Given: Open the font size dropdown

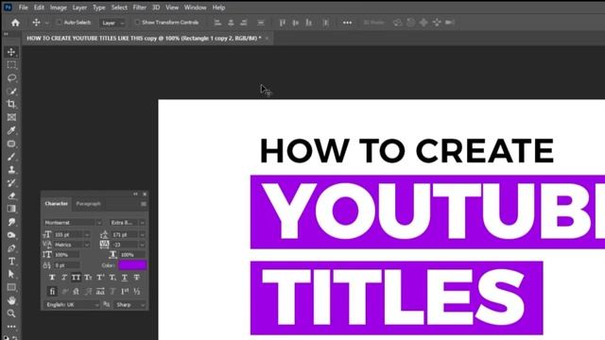Looking at the screenshot, I should pyautogui.click(x=87, y=235).
